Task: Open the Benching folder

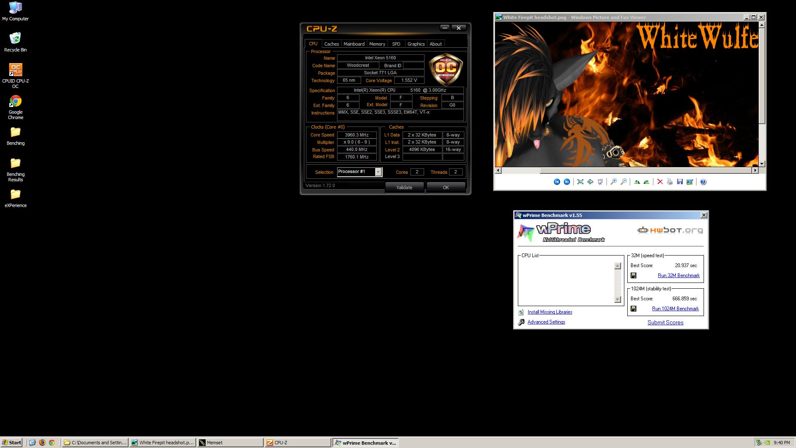Action: tap(15, 136)
